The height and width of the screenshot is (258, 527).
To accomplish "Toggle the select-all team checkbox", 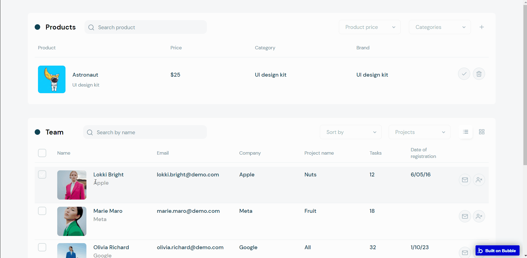I will [x=42, y=153].
